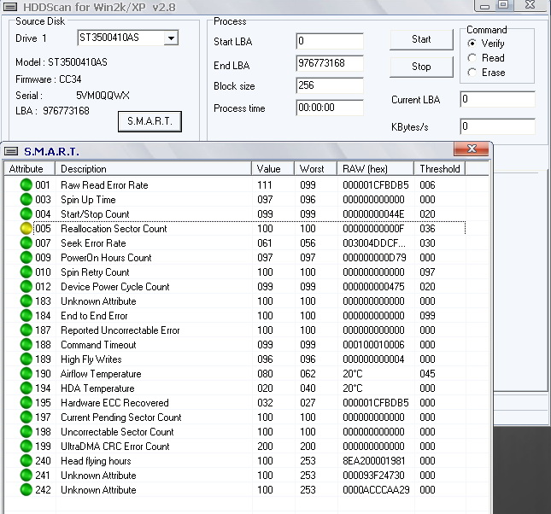551x514 pixels.
Task: Click the HDDScan title bar application icon
Action: 9,7
